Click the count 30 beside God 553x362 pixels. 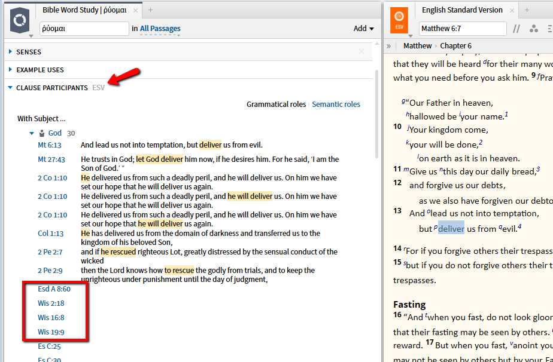point(71,133)
